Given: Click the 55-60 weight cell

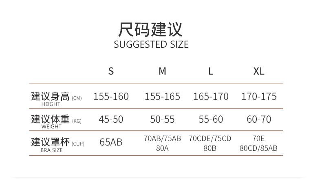Looking at the screenshot, I should (x=211, y=119).
